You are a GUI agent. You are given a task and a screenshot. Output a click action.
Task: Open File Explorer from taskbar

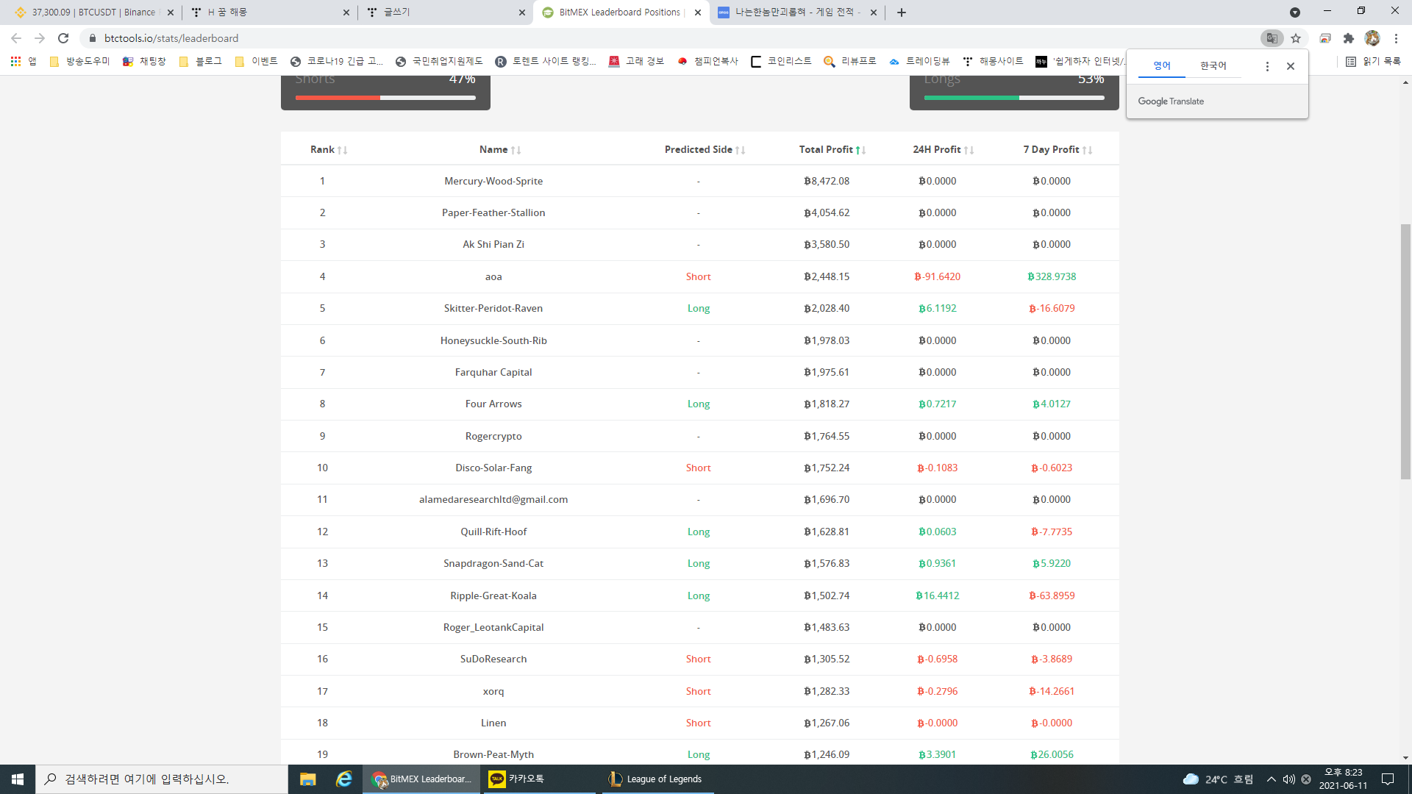307,779
